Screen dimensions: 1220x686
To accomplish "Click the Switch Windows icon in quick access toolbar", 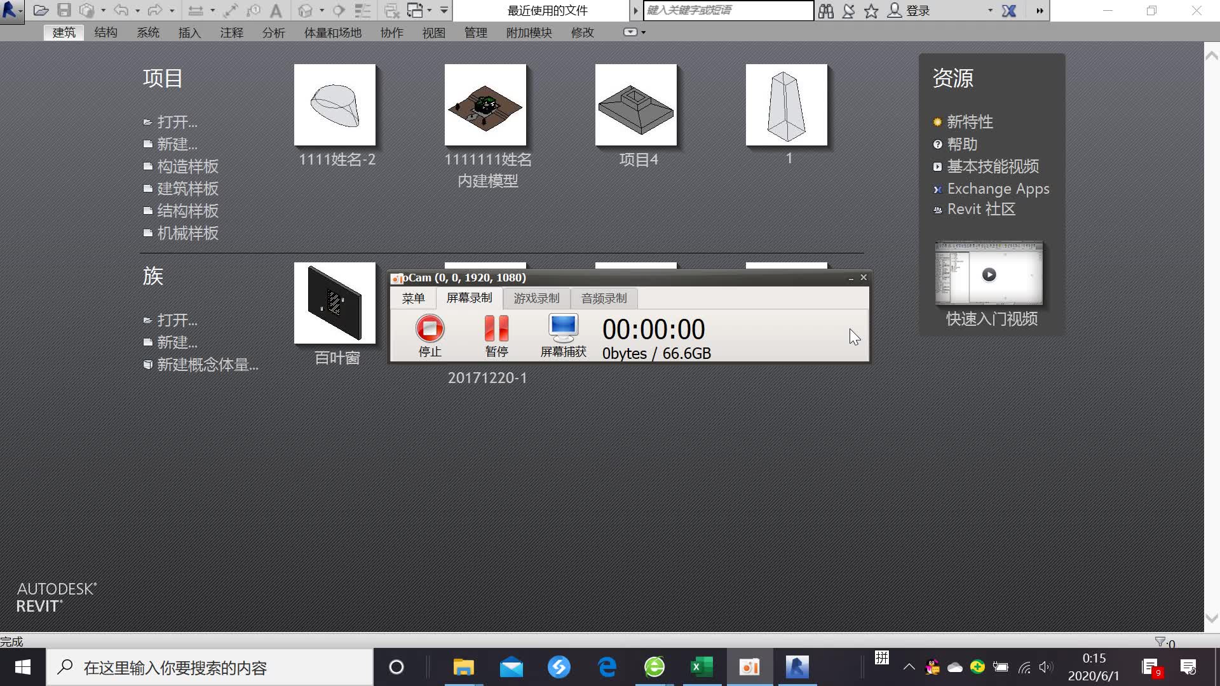I will (x=416, y=10).
